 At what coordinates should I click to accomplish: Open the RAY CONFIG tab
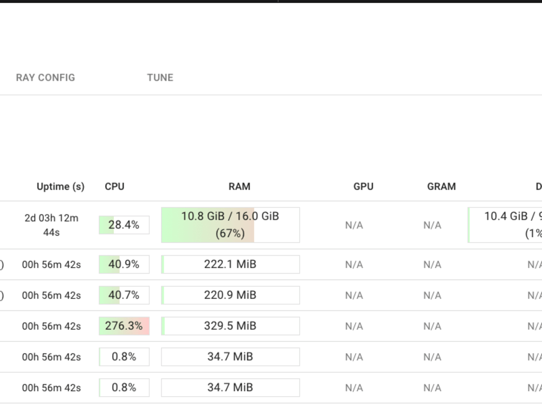(x=46, y=78)
